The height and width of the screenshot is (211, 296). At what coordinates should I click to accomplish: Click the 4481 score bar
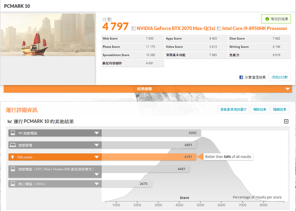(146, 169)
